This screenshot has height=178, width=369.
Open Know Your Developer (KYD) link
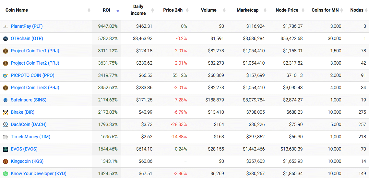39,173
